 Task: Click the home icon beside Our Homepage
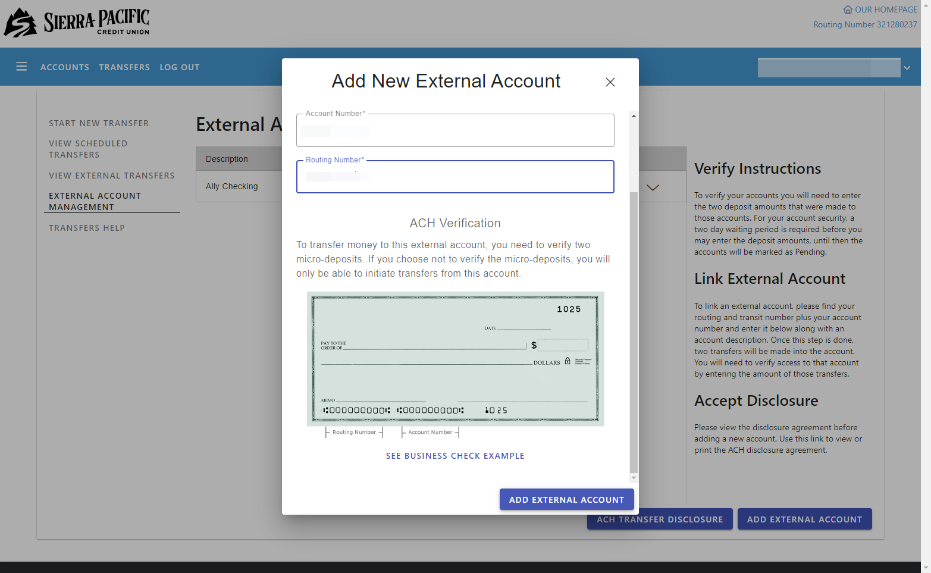(x=848, y=10)
